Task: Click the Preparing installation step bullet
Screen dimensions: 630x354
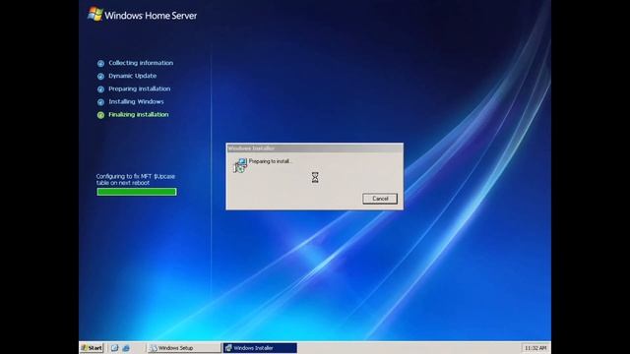Action: (100, 89)
